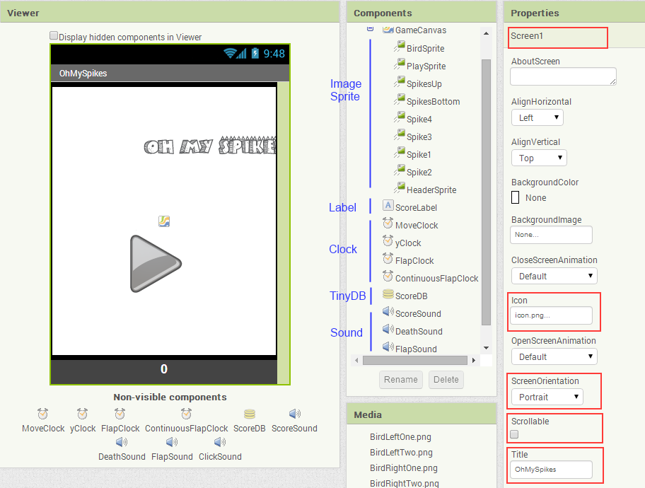Viewport: 645px width, 488px height.
Task: Click the MoveClock clock icon in Components
Action: (x=388, y=224)
